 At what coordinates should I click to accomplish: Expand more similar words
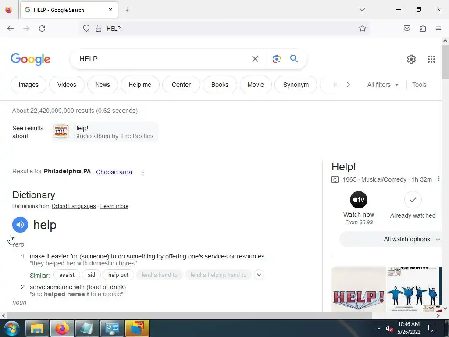[259, 275]
